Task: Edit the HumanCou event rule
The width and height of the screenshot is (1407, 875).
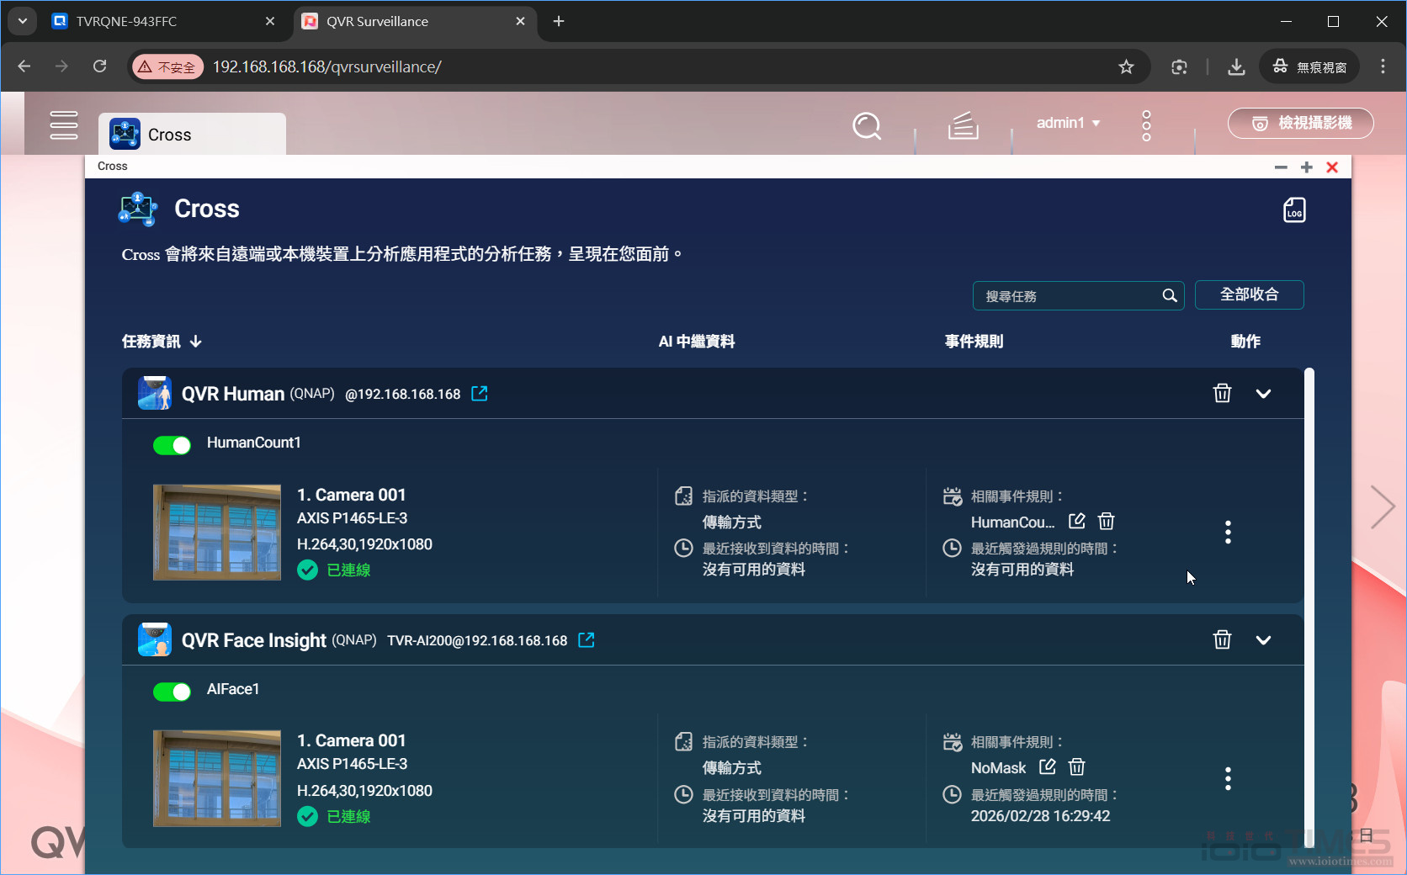Action: 1076,522
